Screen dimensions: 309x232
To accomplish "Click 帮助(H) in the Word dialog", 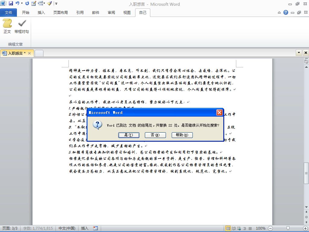I will tap(182, 135).
